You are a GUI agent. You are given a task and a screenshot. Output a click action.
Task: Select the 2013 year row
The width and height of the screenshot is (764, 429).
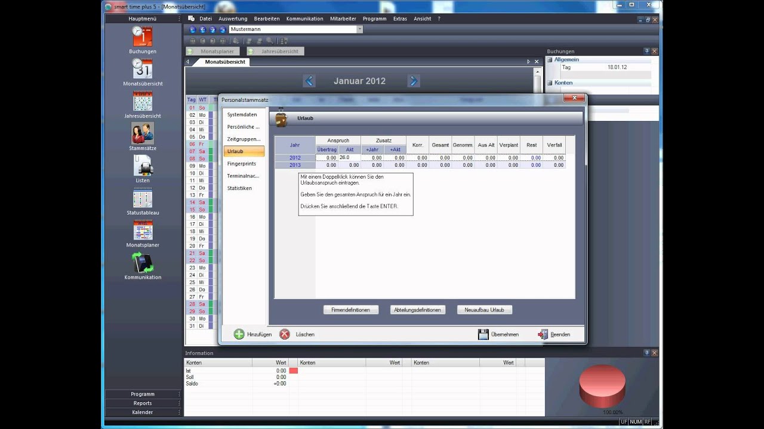(295, 165)
